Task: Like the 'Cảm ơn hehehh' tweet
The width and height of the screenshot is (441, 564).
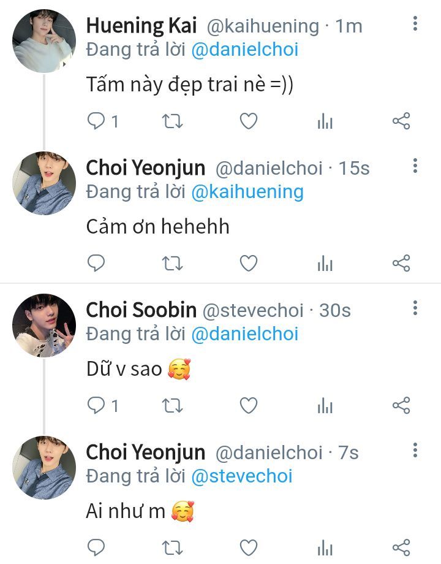Action: click(248, 264)
